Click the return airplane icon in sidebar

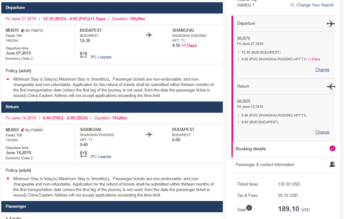pyautogui.click(x=330, y=86)
